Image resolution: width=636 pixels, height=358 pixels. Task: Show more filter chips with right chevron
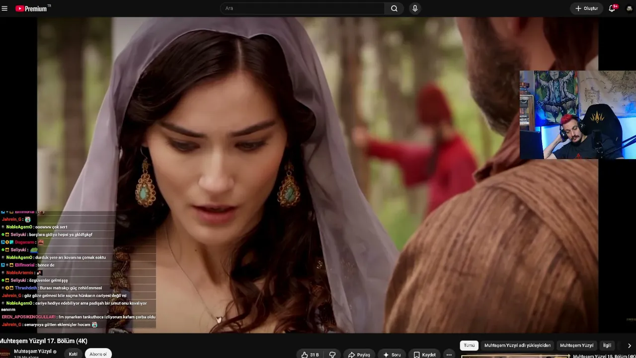point(629,346)
